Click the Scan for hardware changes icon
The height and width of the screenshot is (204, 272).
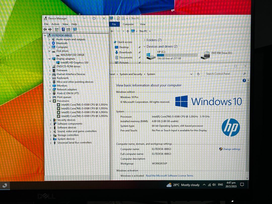75,29
